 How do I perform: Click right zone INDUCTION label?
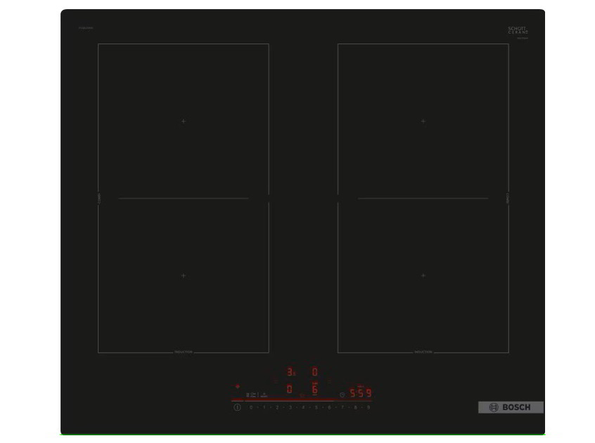click(423, 352)
